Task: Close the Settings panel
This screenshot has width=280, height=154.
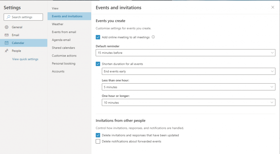Action: (273, 7)
